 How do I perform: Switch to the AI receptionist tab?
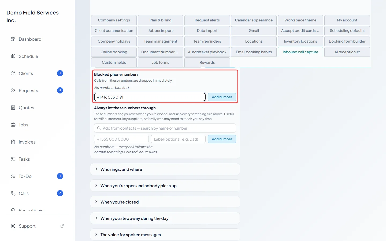tap(347, 52)
